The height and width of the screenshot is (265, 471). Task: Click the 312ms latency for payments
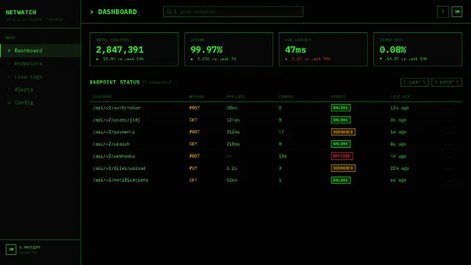[x=233, y=132]
